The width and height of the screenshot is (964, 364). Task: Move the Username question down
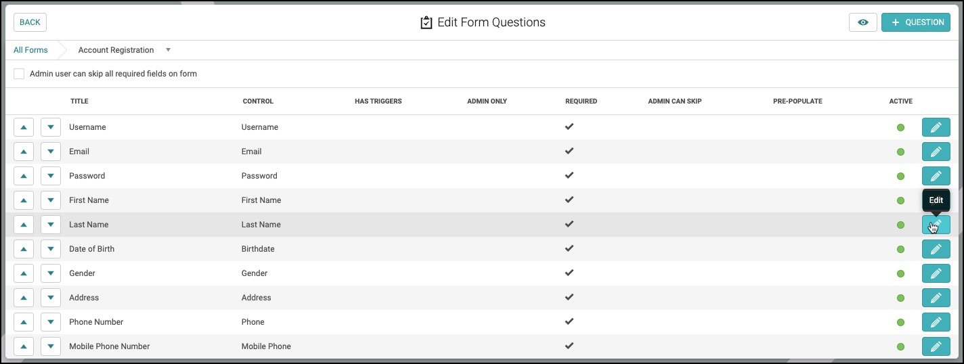click(x=51, y=127)
